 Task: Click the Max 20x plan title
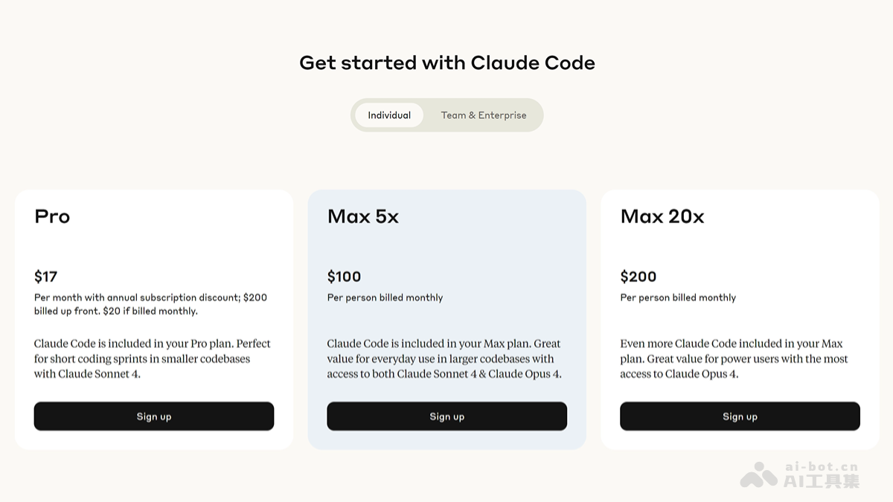point(662,216)
